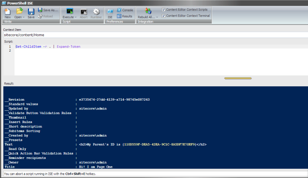The width and height of the screenshot is (308, 178).
Task: Uncheck Content Editor Context Terminal
Action: pyautogui.click(x=164, y=16)
